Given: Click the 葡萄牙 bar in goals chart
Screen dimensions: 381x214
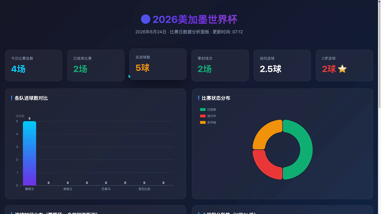Looking at the screenshot, I should [x=29, y=153].
